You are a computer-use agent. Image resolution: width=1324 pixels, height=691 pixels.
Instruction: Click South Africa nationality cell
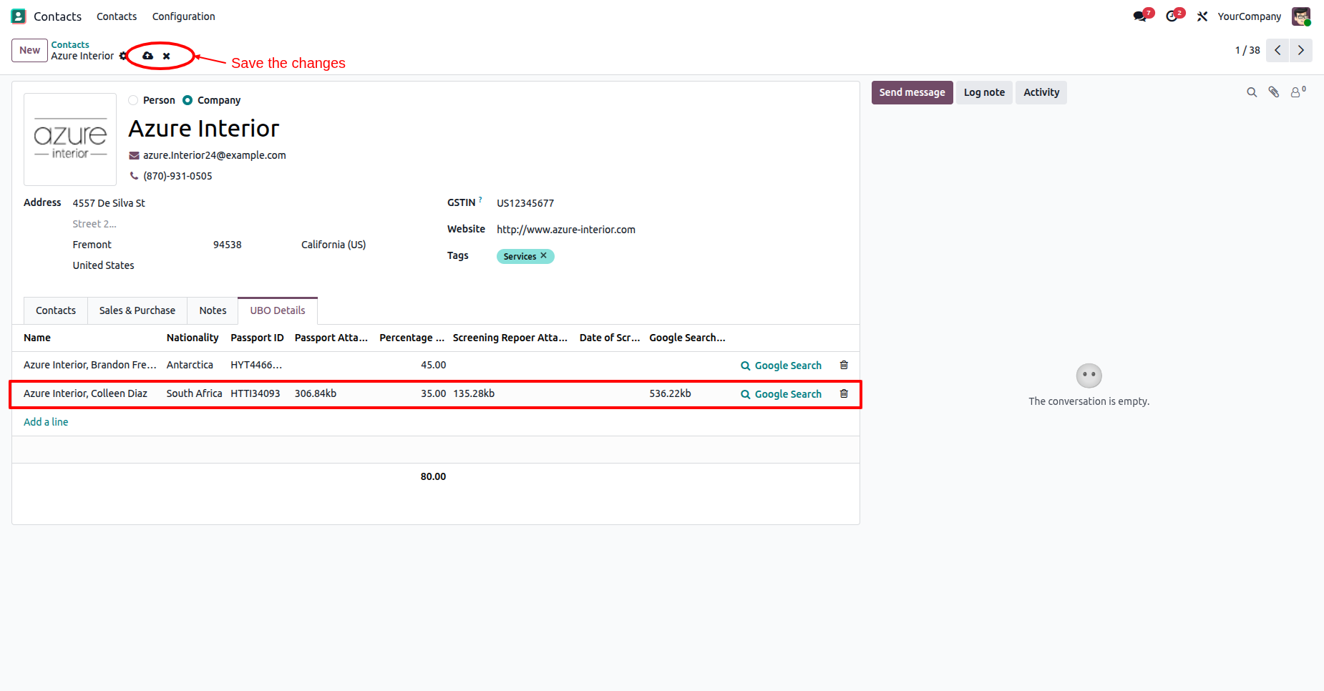(x=195, y=393)
